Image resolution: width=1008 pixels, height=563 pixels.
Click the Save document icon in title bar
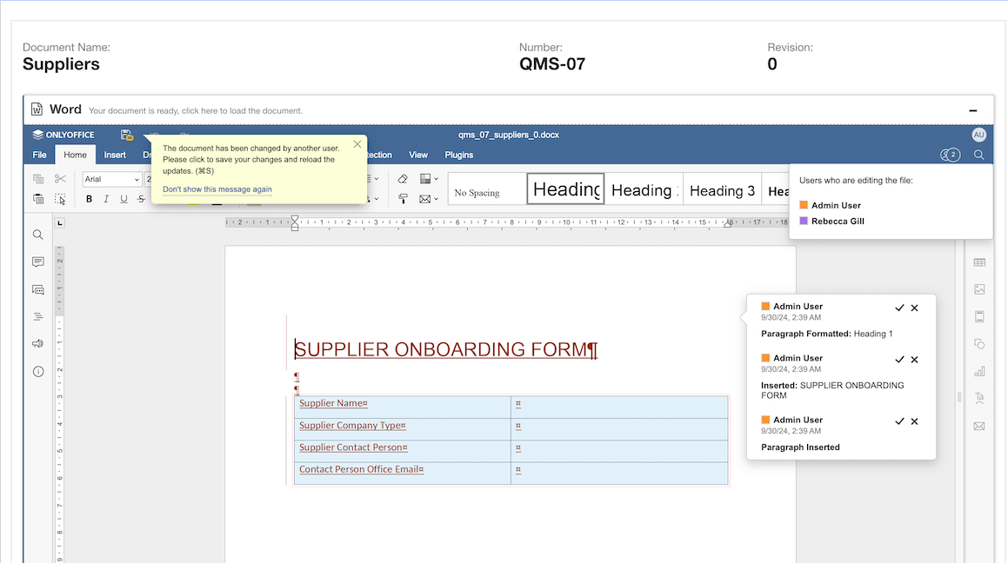pyautogui.click(x=127, y=135)
